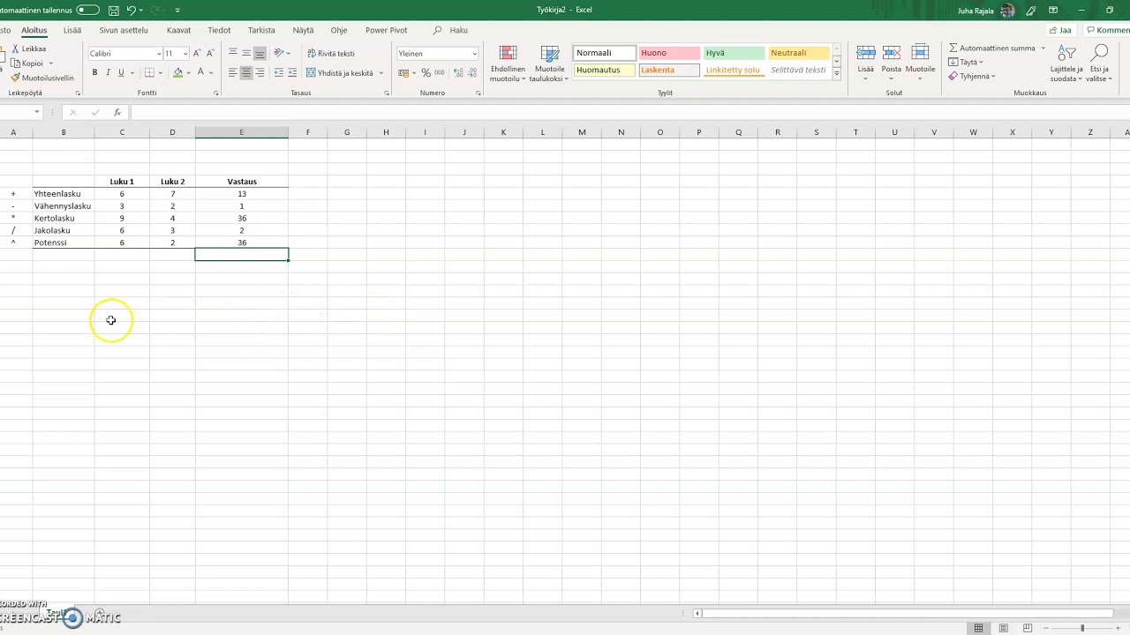Open the Automaattinen summa dropdown arrow
This screenshot has width=1130, height=635.
pyautogui.click(x=1043, y=49)
